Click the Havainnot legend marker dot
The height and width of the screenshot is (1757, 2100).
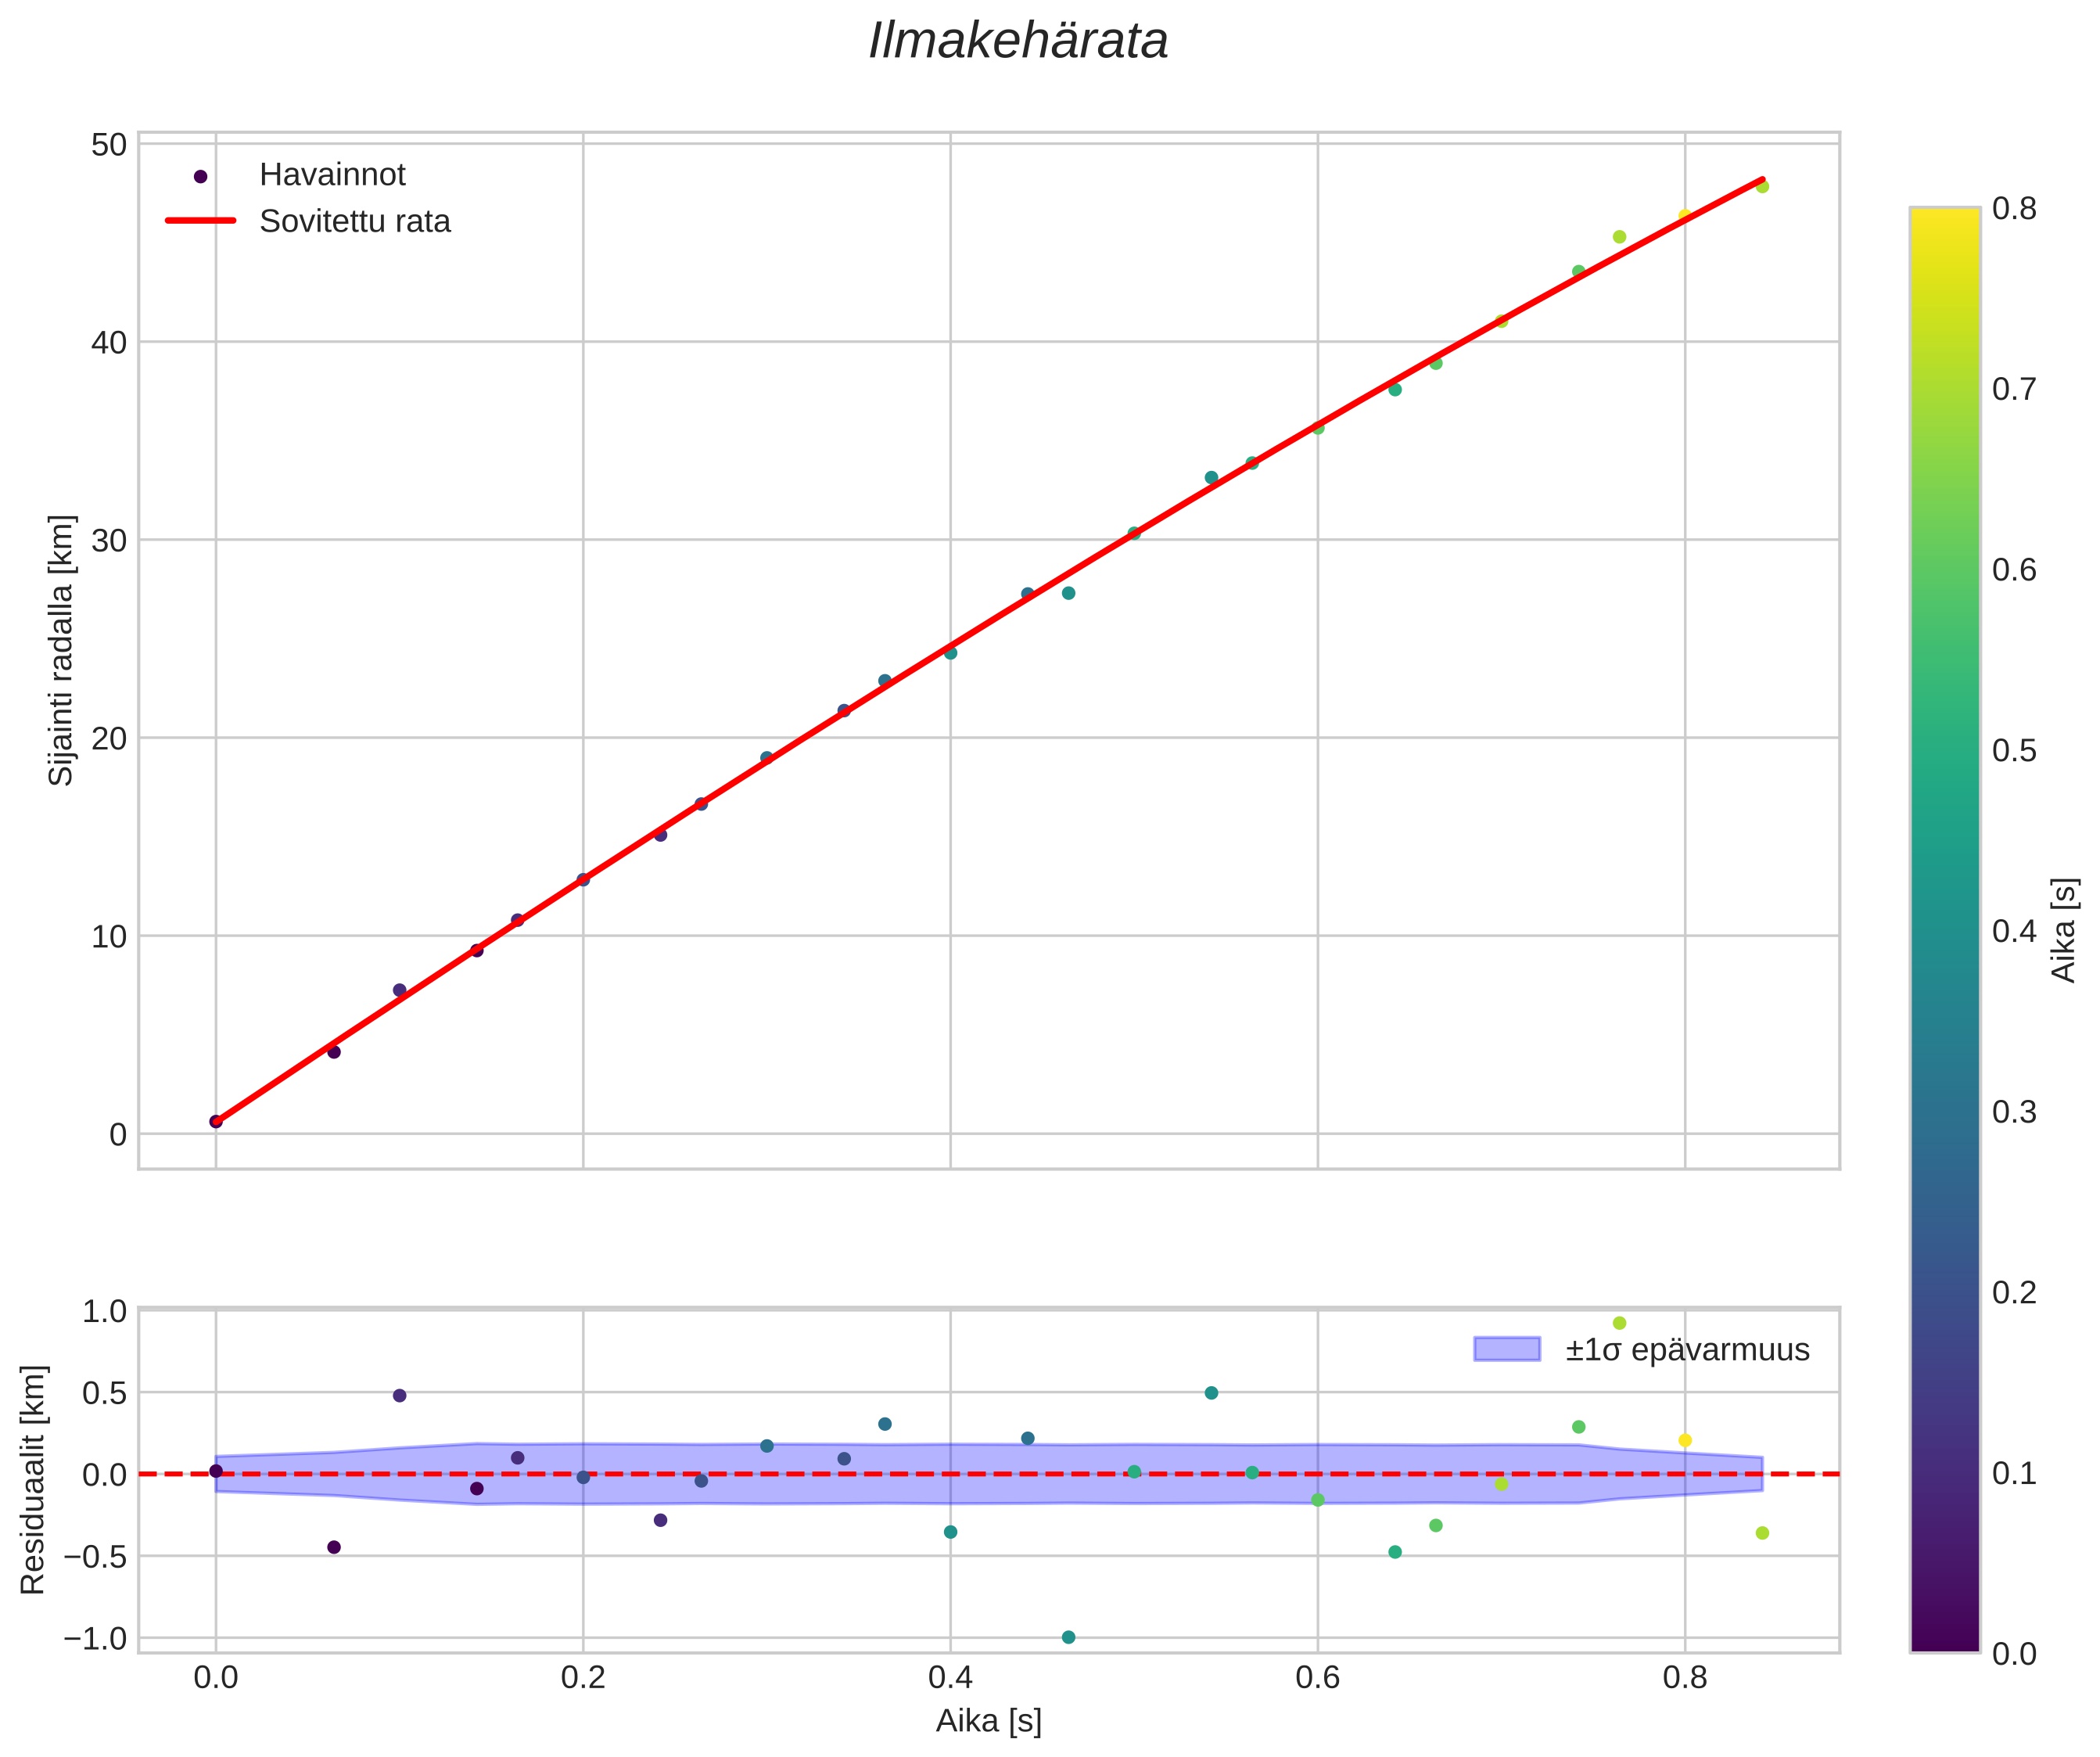click(200, 176)
